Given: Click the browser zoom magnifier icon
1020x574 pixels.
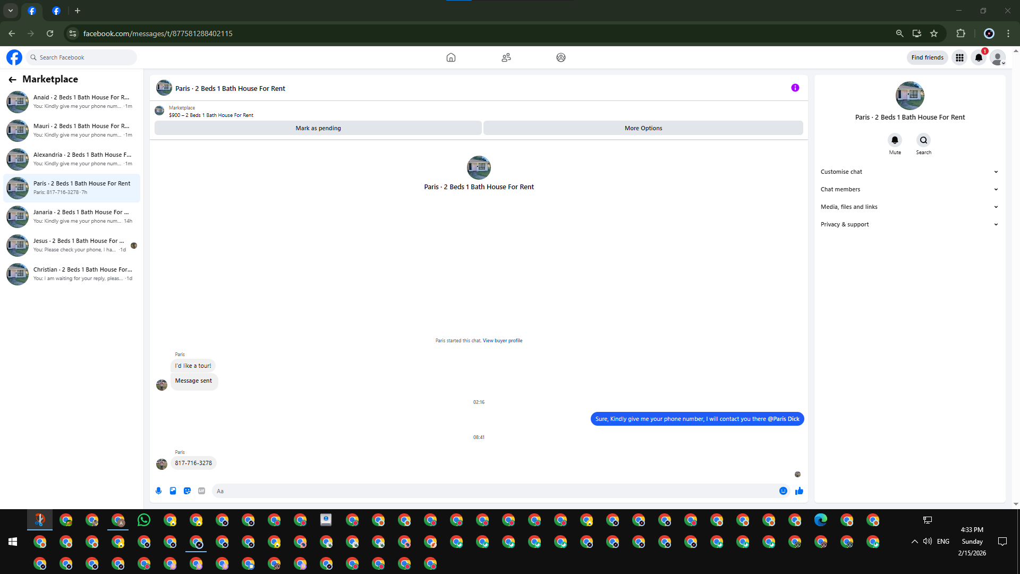Looking at the screenshot, I should 899,33.
